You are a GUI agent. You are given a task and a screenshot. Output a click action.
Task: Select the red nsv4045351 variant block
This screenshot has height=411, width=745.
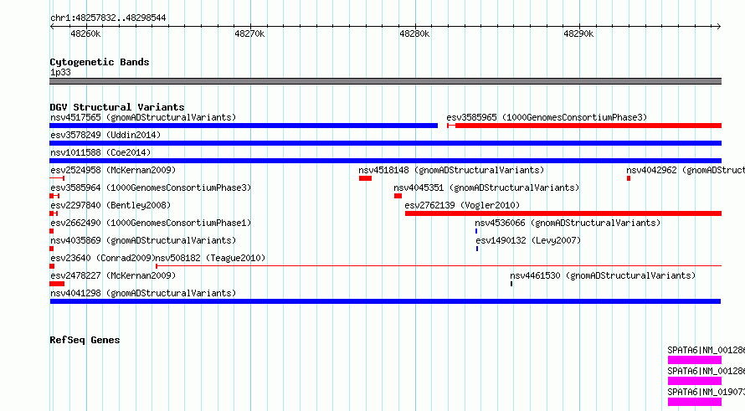pyautogui.click(x=398, y=196)
